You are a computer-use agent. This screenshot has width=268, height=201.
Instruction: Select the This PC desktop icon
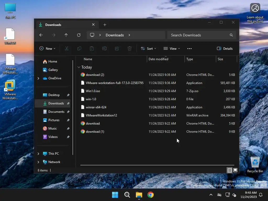[10, 11]
